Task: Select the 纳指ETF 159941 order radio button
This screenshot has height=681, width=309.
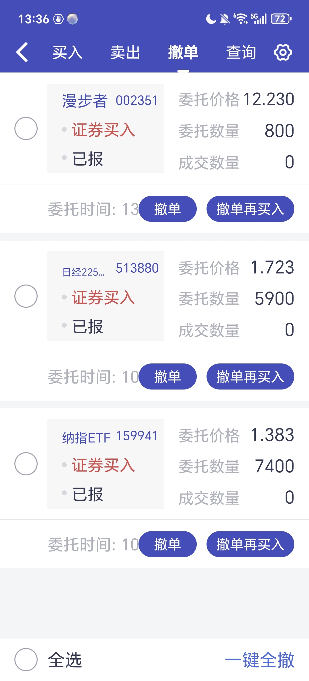Action: coord(26,464)
